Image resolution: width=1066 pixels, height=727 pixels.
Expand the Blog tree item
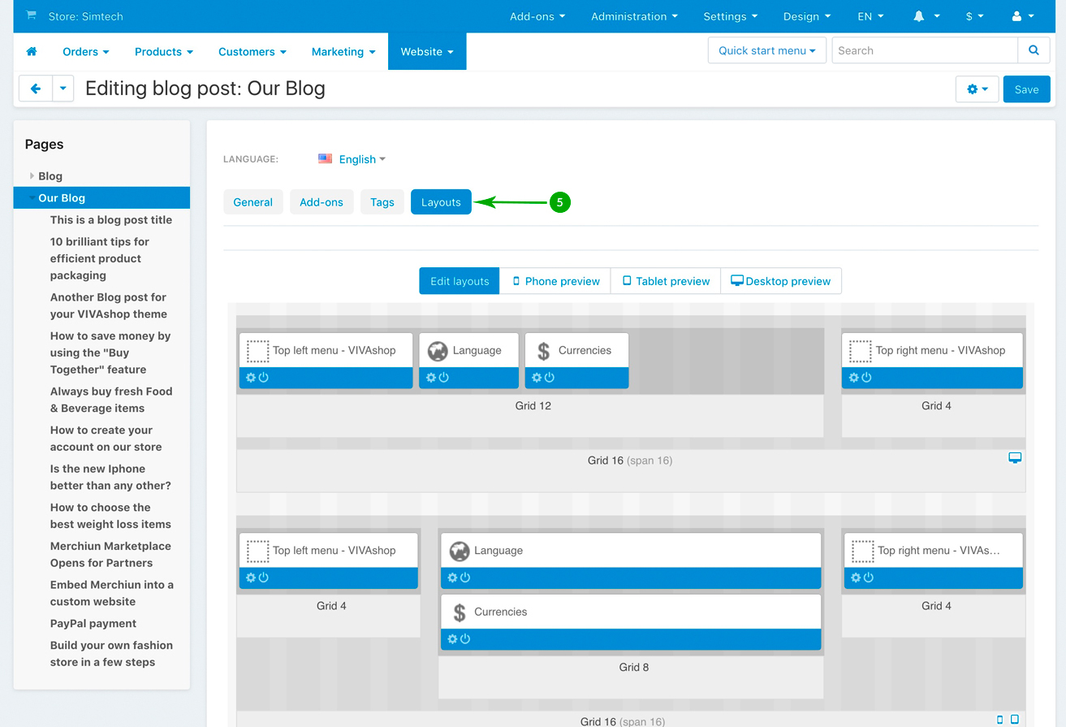click(x=32, y=175)
